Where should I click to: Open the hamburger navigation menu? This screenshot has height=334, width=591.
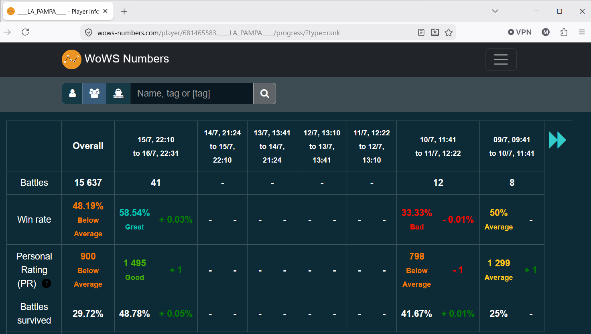pos(501,60)
